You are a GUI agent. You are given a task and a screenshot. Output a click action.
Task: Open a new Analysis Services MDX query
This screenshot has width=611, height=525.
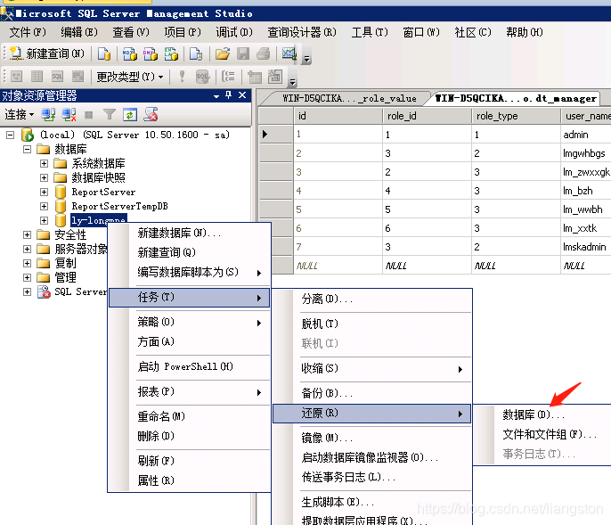pos(129,53)
